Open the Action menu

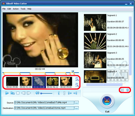coord(16,9)
